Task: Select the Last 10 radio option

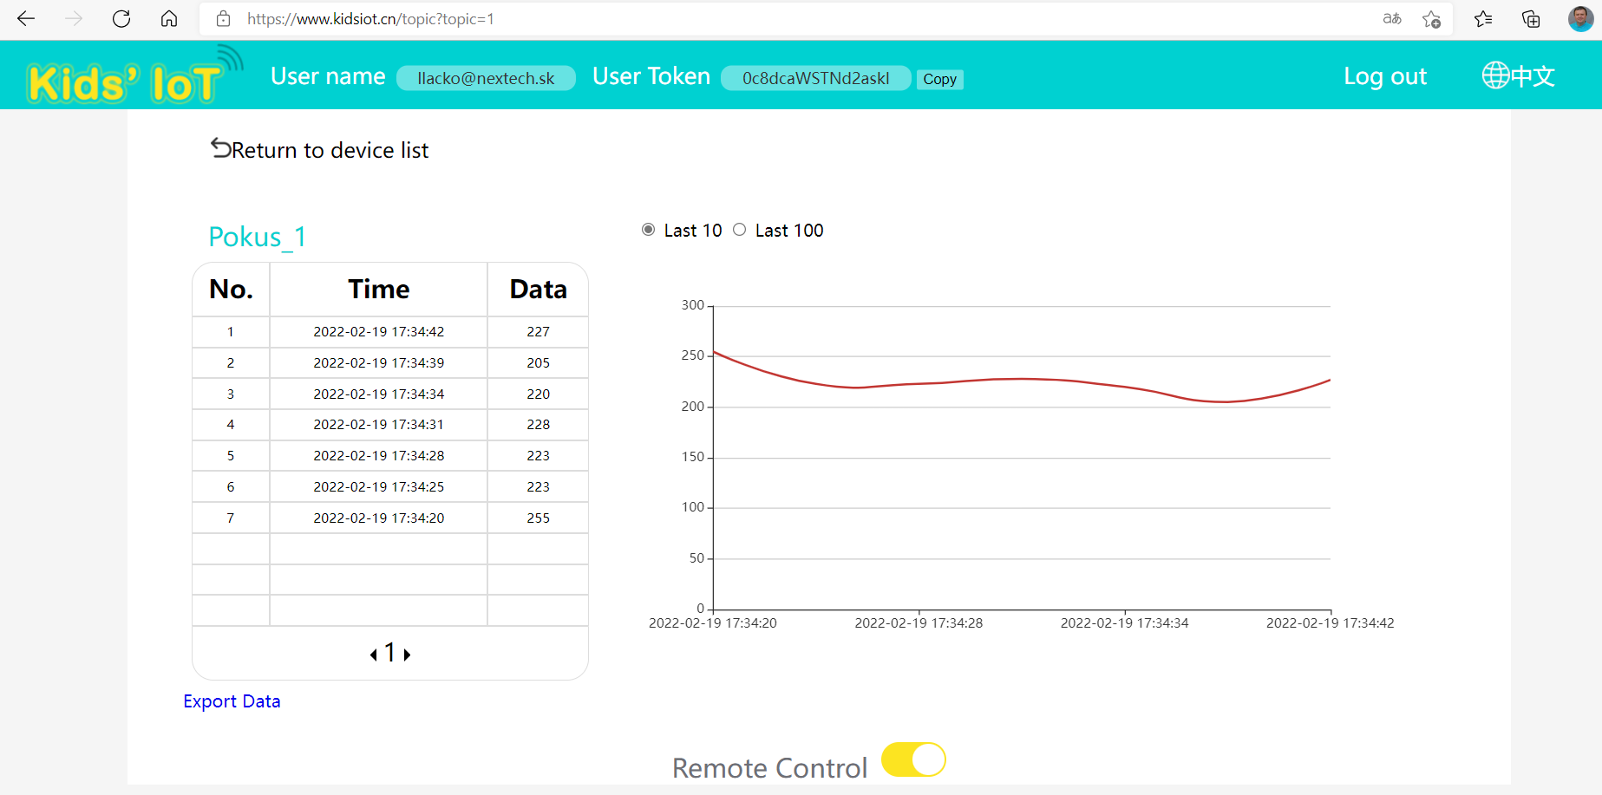Action: click(648, 230)
